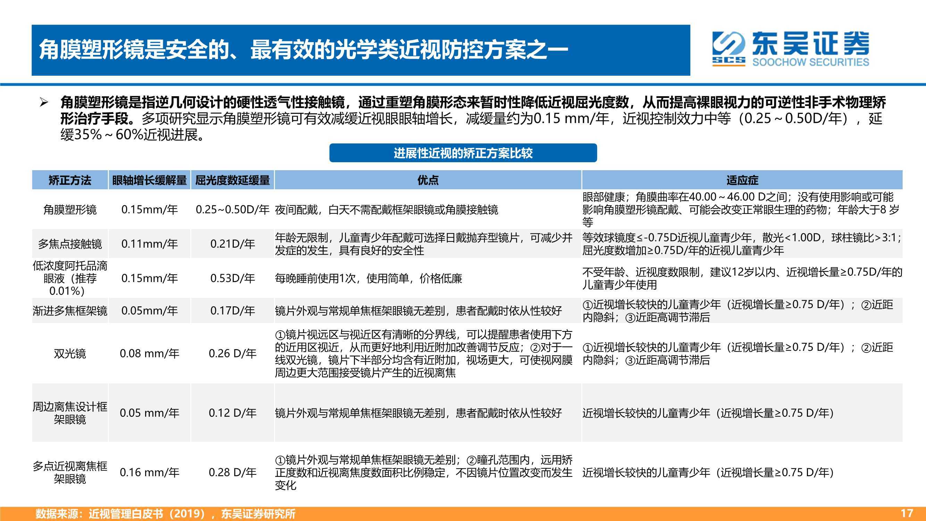Viewport: 926px width, 521px height.
Task: Click the 优点 column header
Action: coord(428,180)
